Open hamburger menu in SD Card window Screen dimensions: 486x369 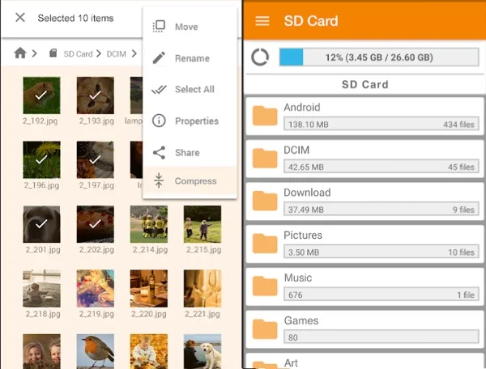click(x=262, y=21)
